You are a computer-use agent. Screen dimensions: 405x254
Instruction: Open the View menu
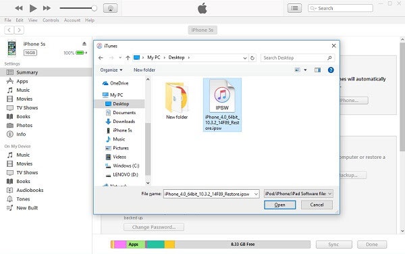click(33, 20)
